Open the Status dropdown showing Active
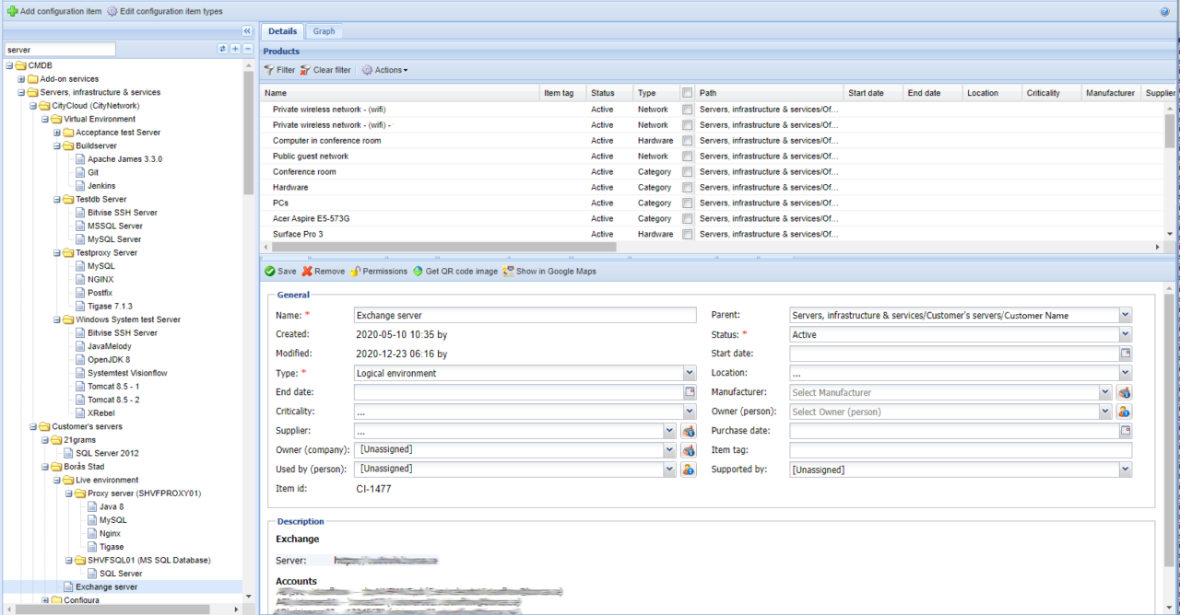 [1124, 334]
